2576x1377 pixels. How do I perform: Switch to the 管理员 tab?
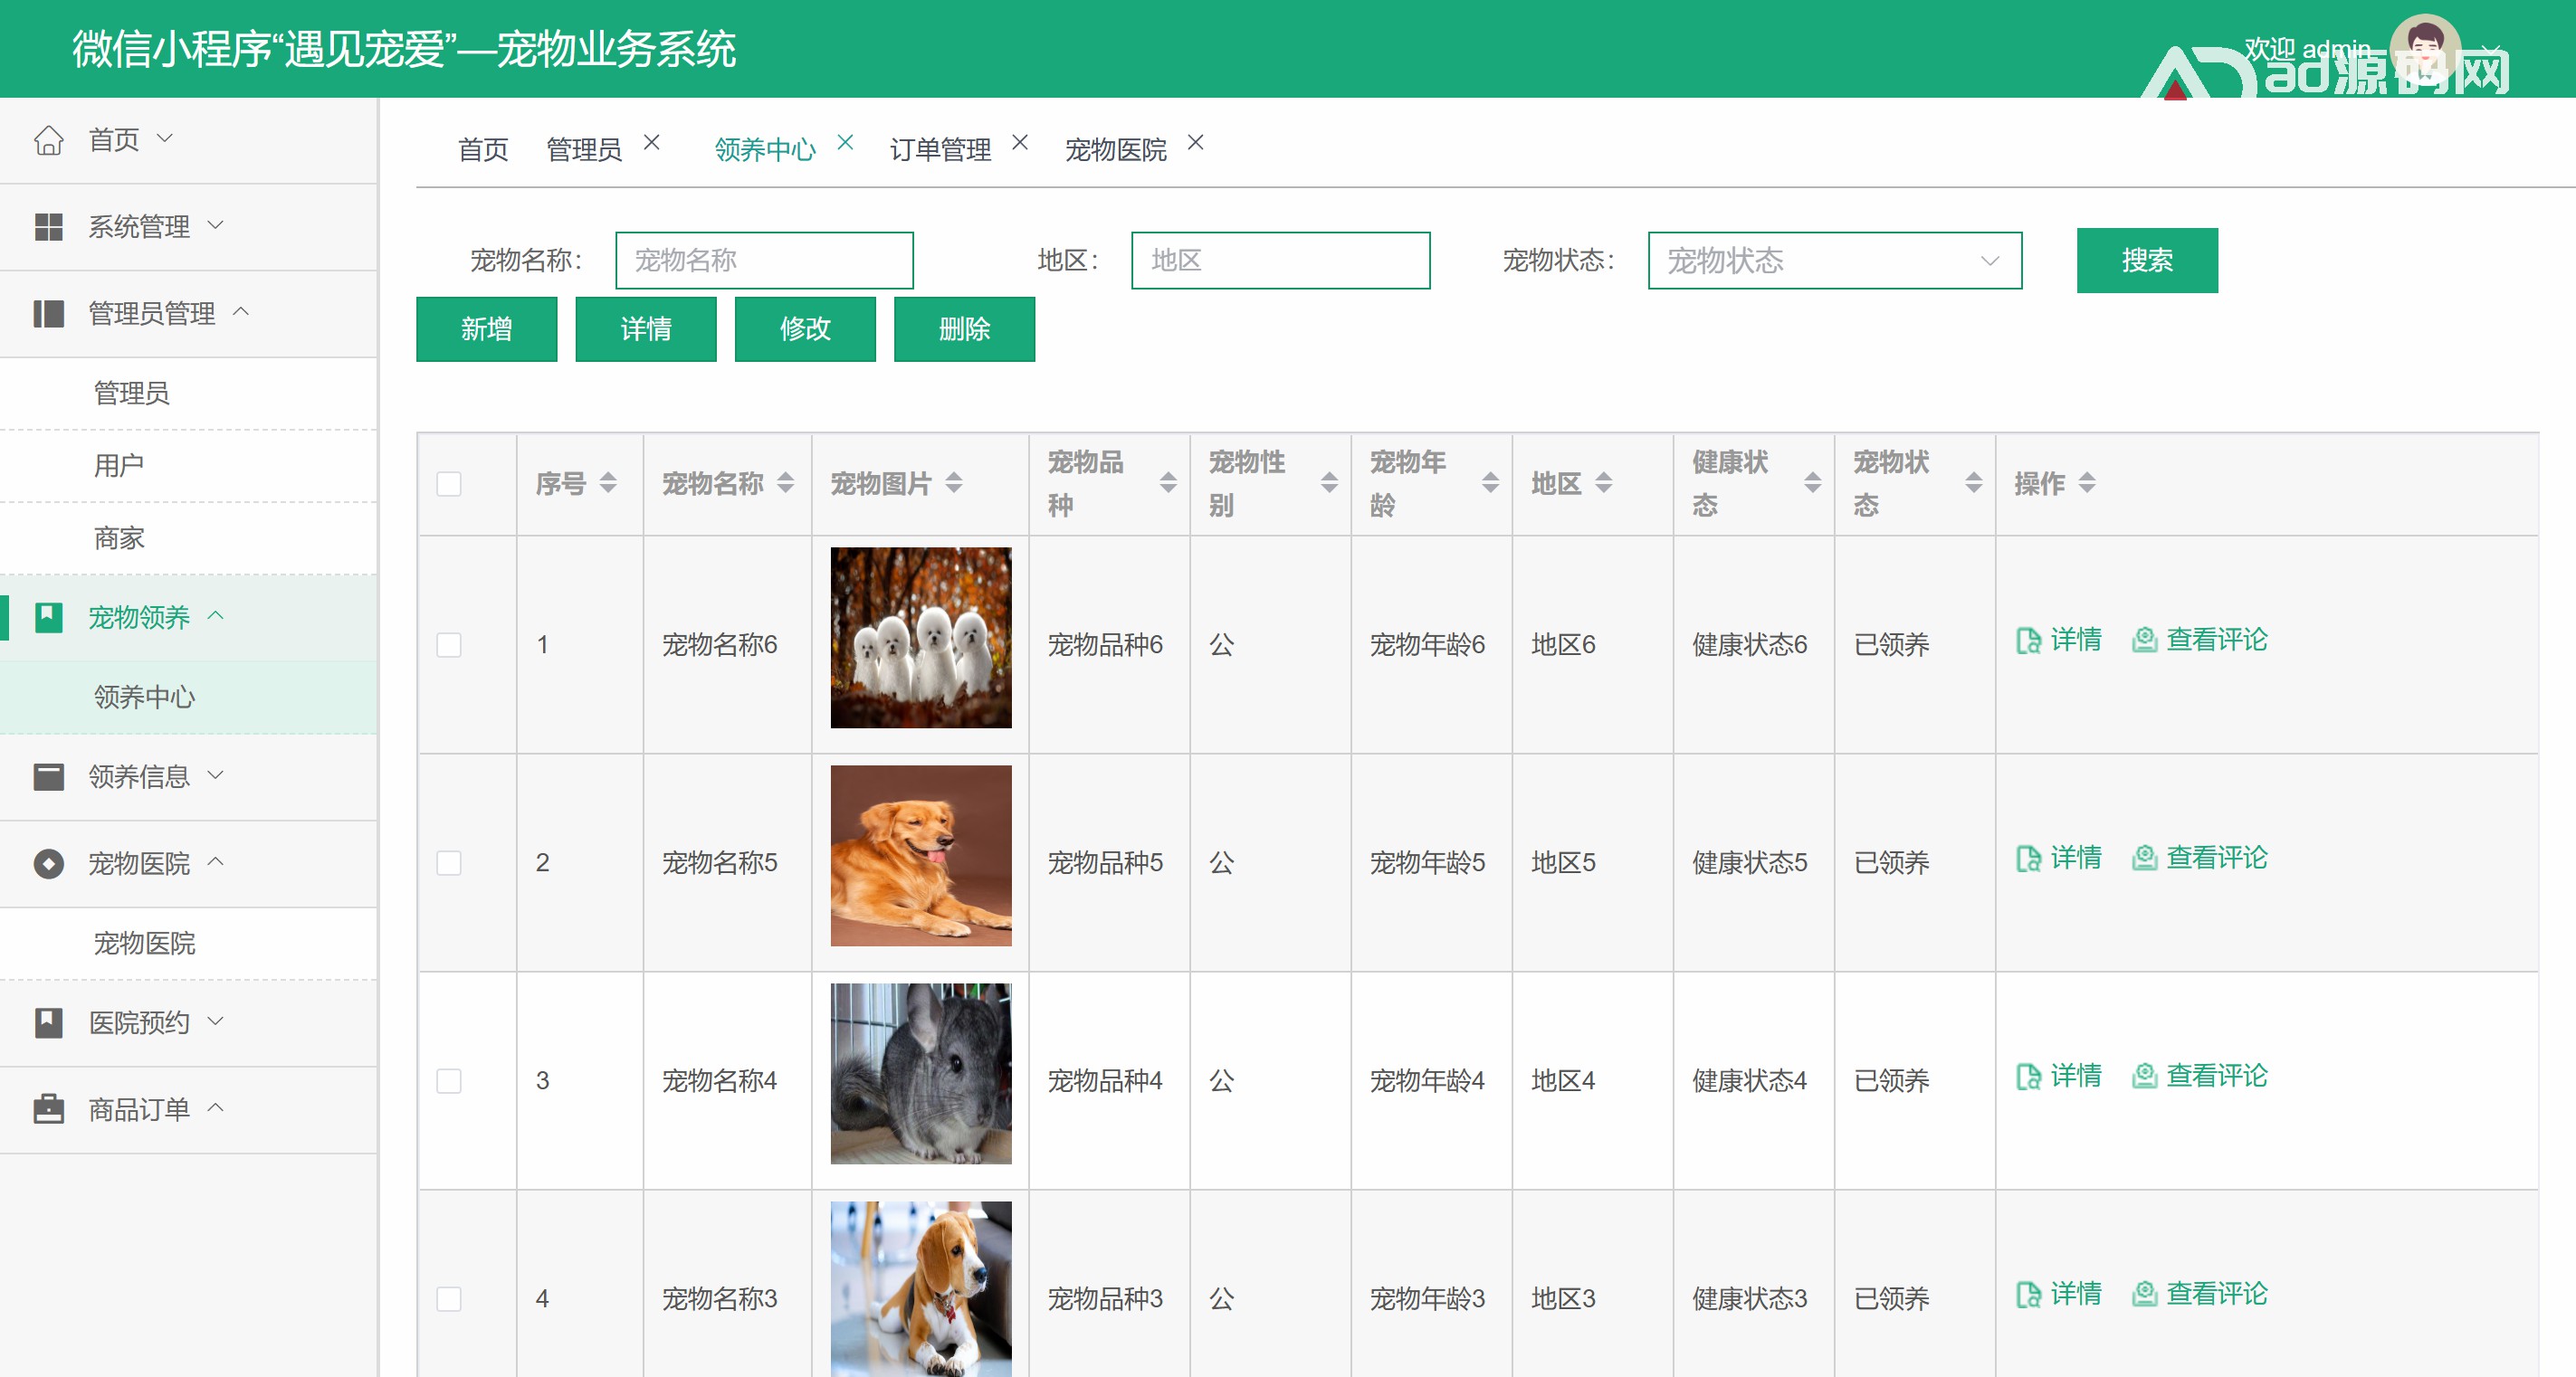[x=584, y=150]
